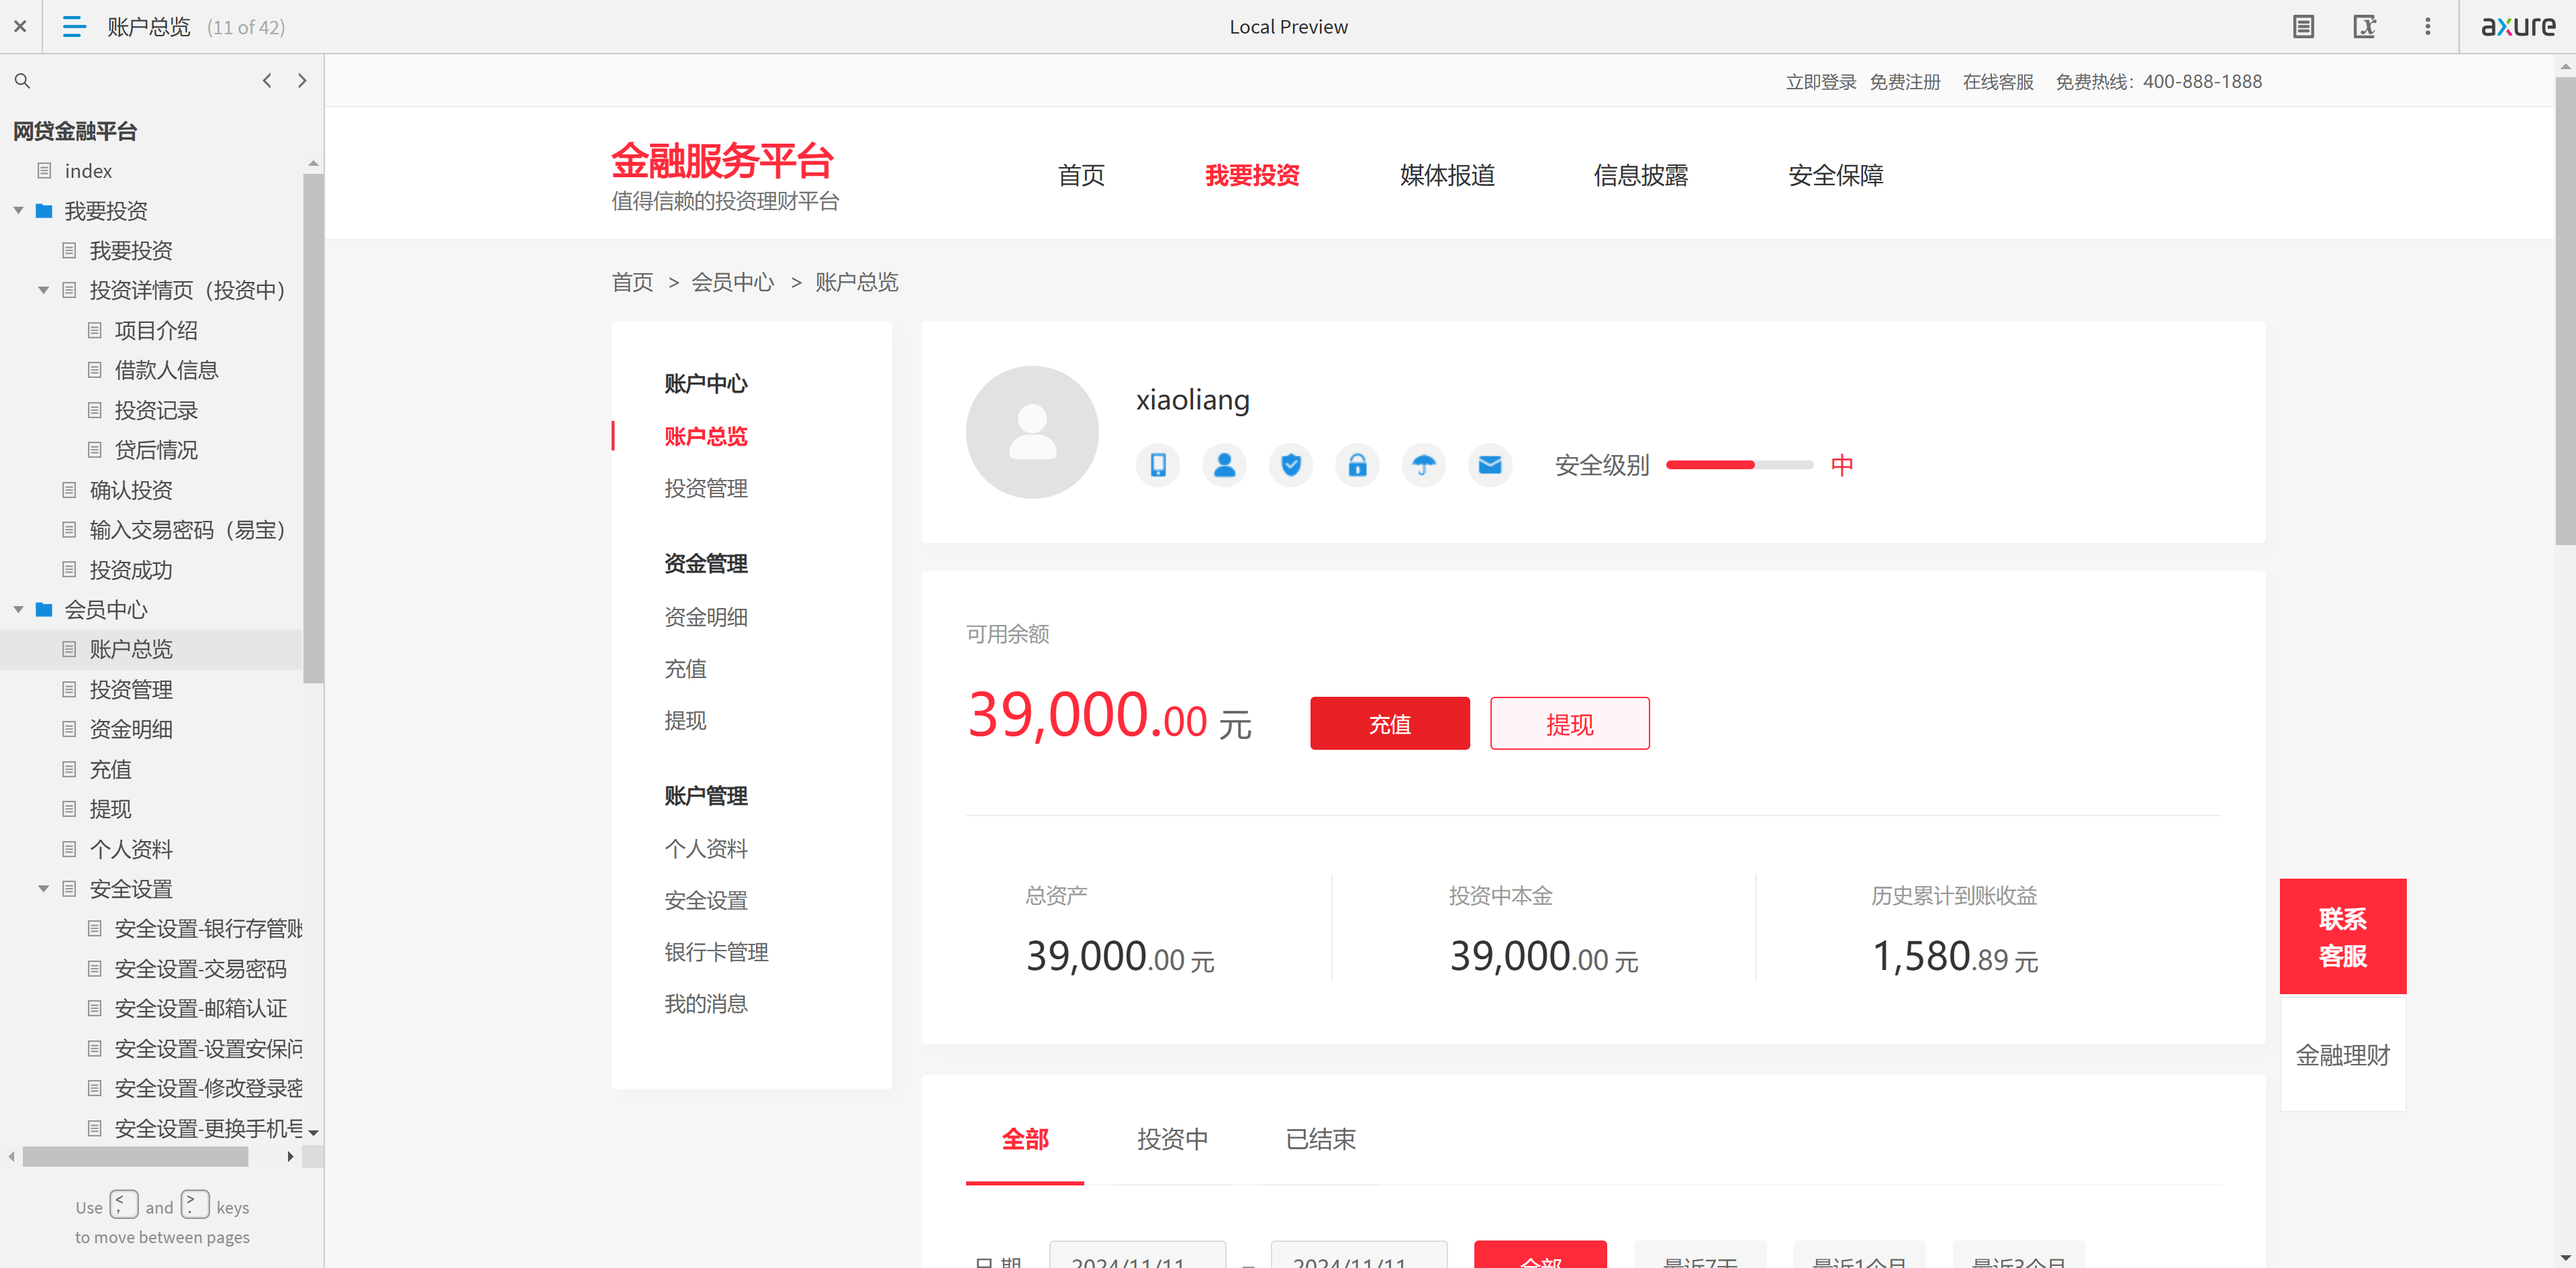Collapse the 安全设置 tree node
This screenshot has width=2576, height=1268.
click(x=43, y=889)
